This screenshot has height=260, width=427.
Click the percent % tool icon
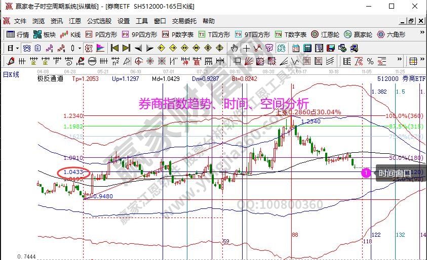tap(370, 61)
